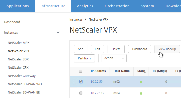Viewport: 181px width, 98px height.
Task: Click the Add button
Action: pyautogui.click(x=81, y=49)
